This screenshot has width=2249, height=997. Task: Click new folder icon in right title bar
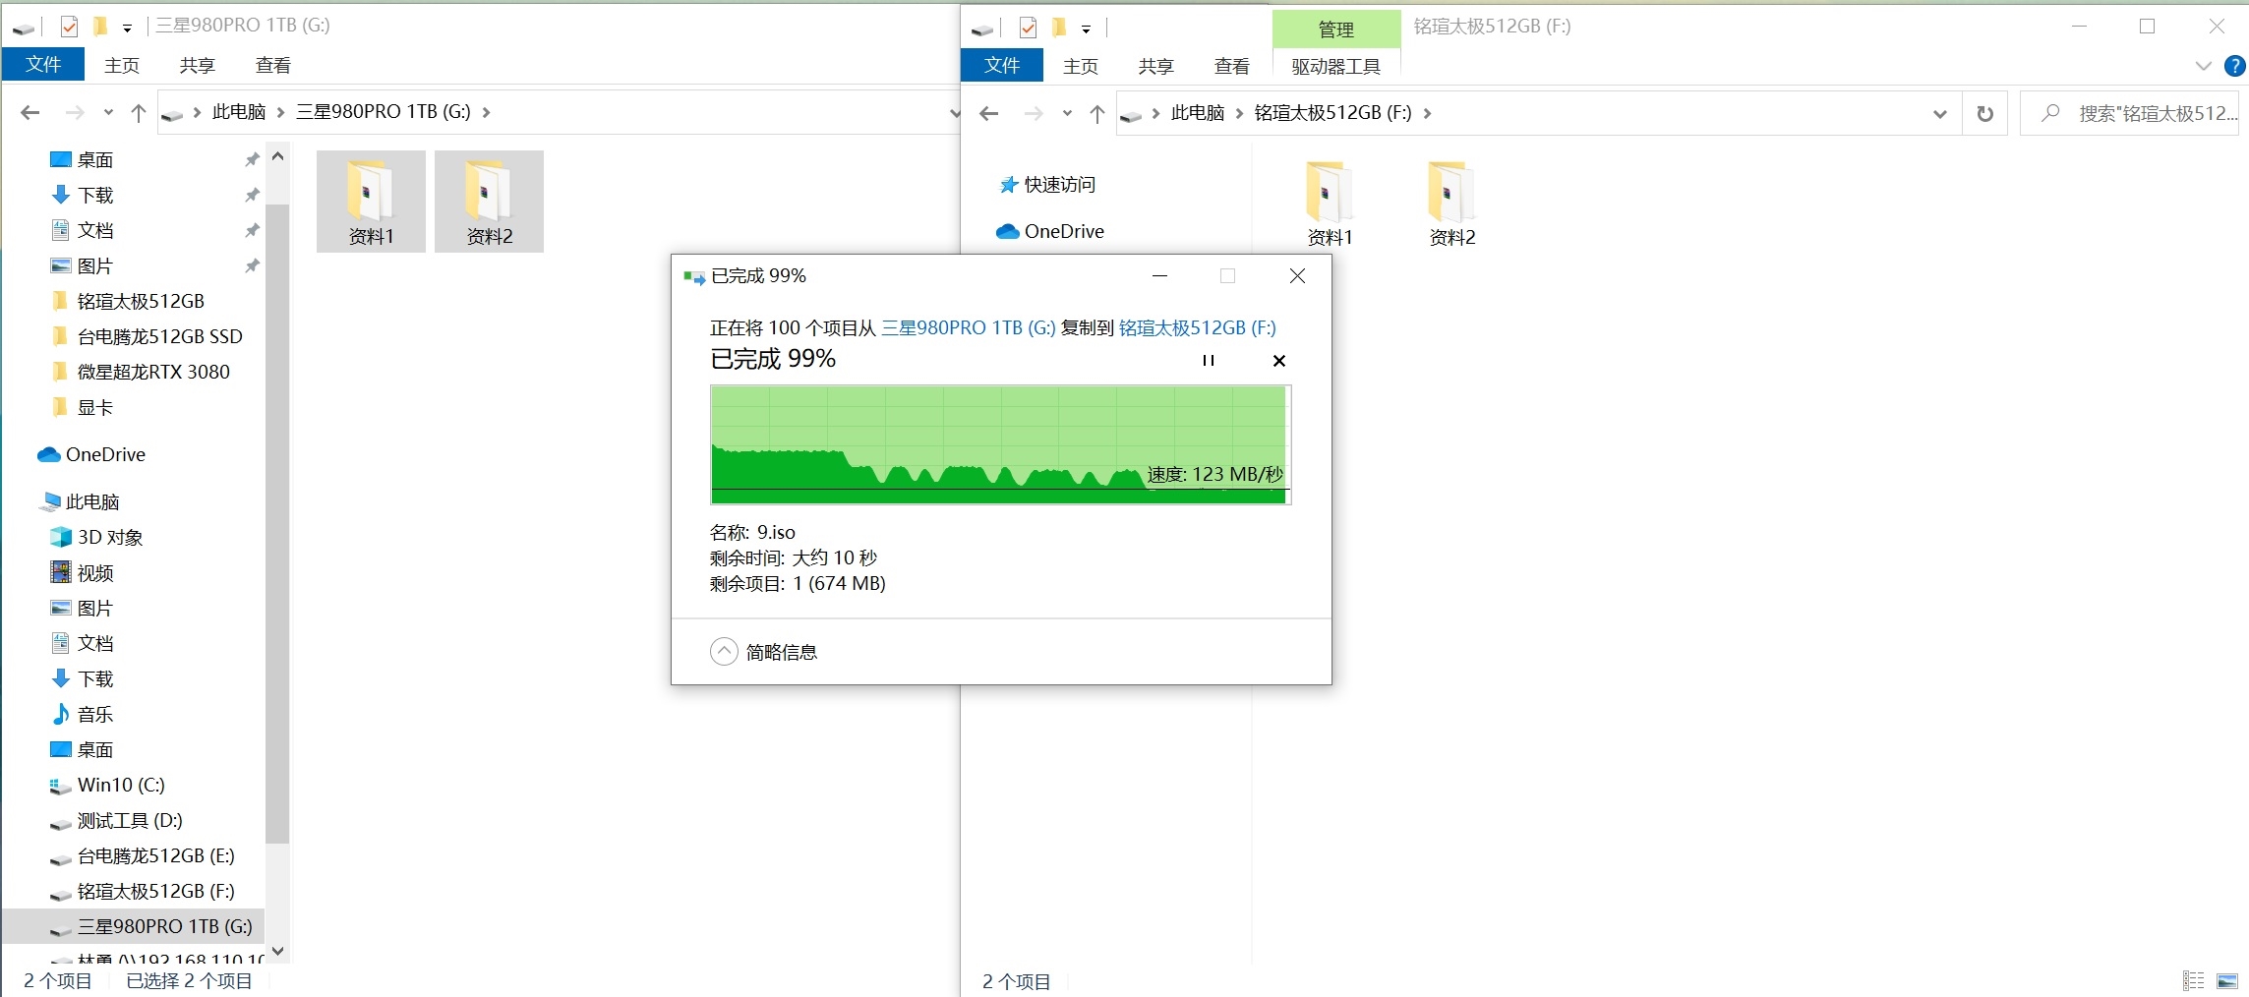(1059, 28)
